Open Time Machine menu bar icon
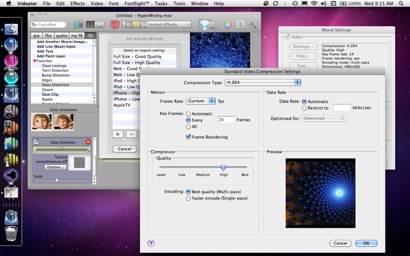This screenshot has width=410, height=256. coord(295,4)
